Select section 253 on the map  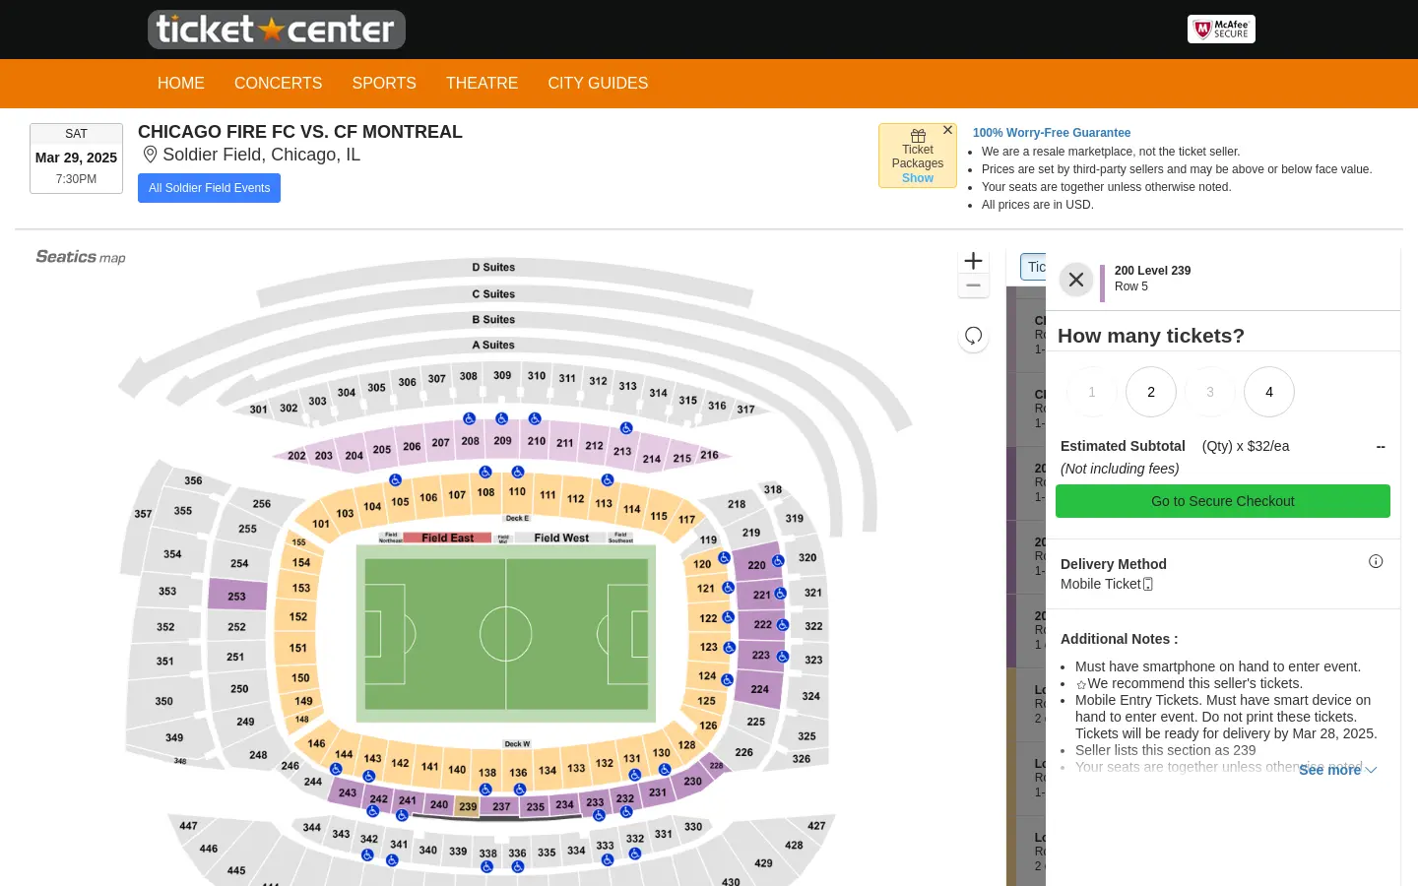pos(237,596)
